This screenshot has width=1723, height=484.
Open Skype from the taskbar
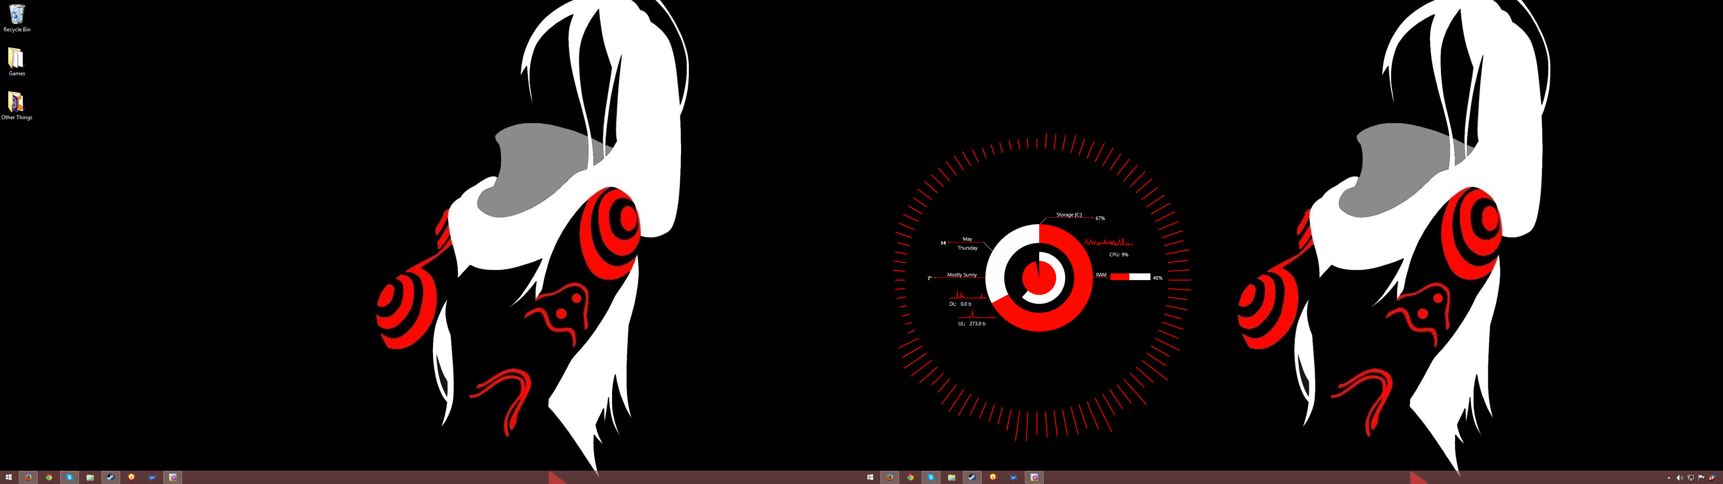tap(70, 477)
